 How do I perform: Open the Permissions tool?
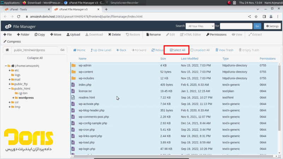pos(216,34)
